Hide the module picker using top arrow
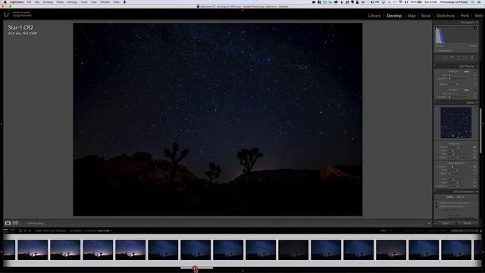 tap(242, 10)
